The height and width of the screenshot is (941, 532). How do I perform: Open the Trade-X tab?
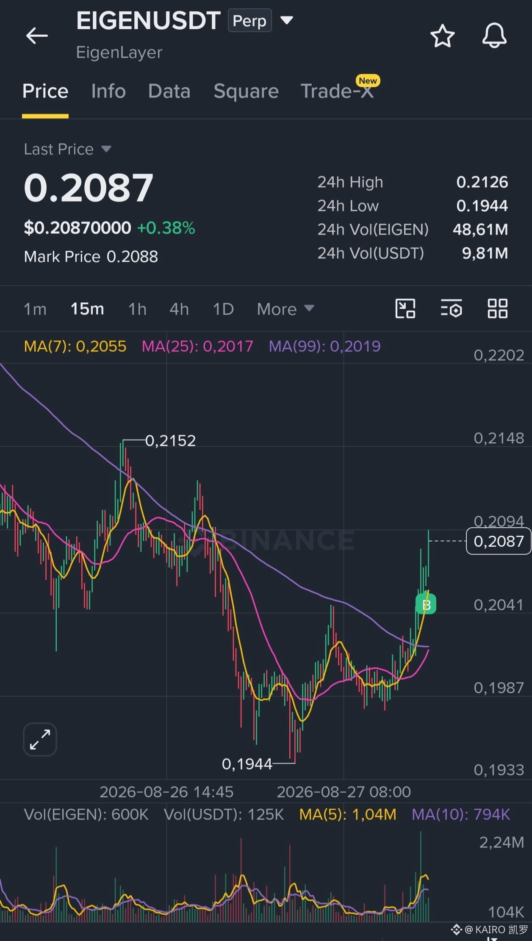coord(337,91)
